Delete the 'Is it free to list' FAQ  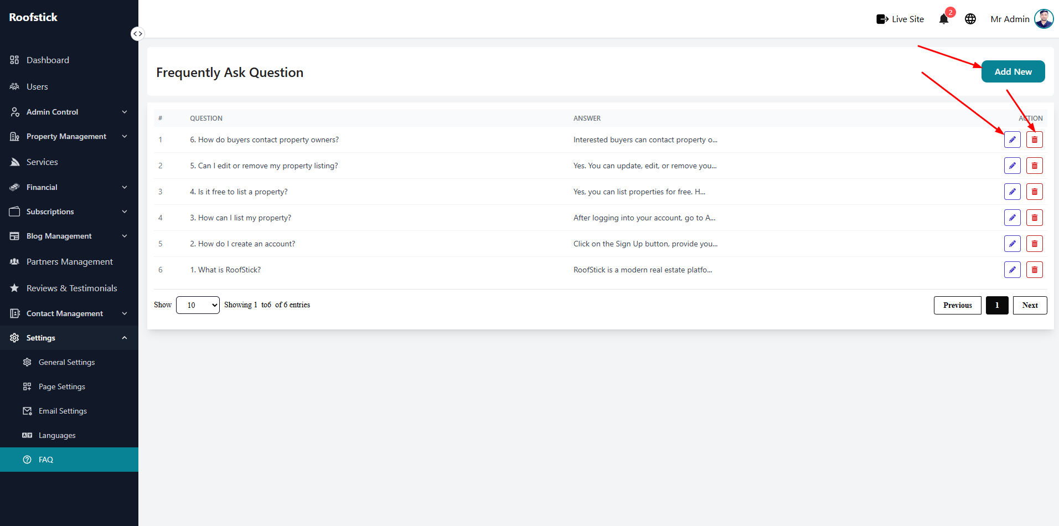pos(1034,192)
